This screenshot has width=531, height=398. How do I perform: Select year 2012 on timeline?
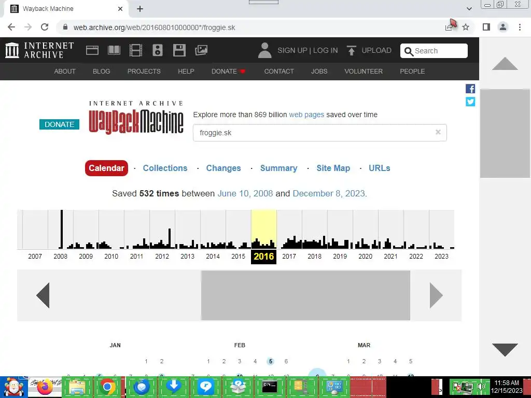click(162, 256)
